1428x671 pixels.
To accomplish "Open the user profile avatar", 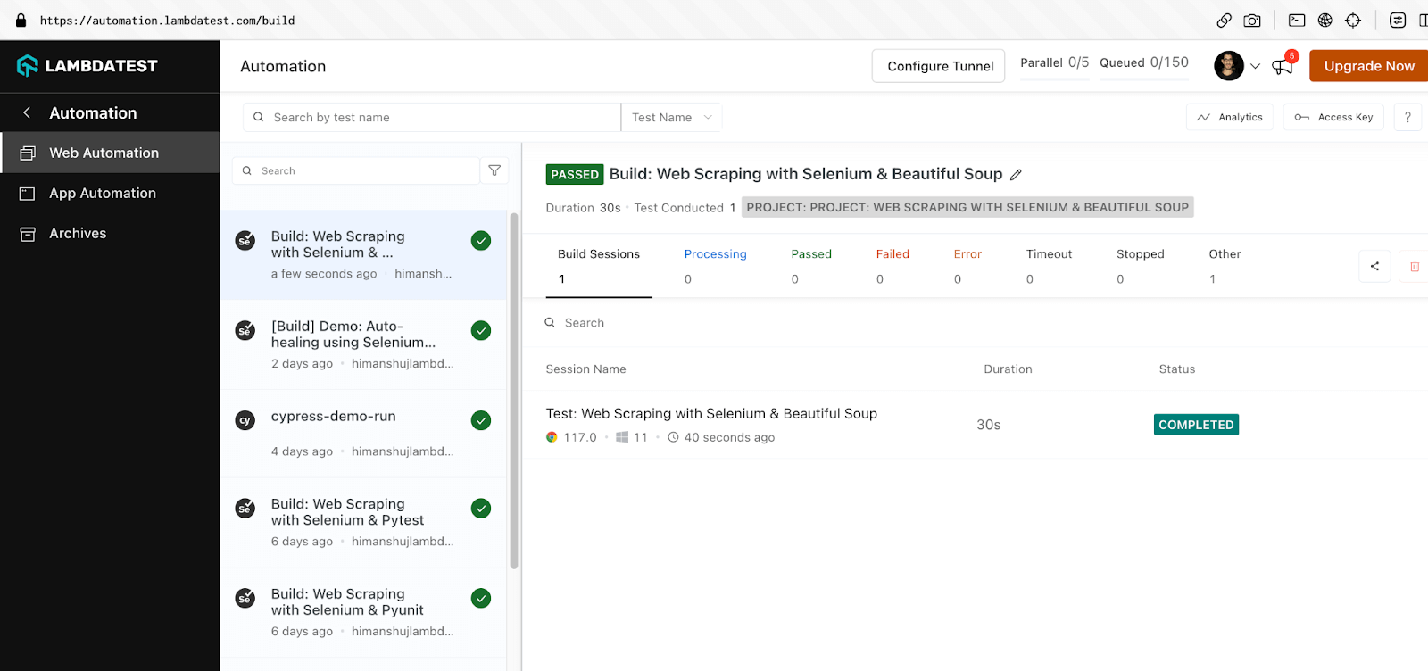I will click(x=1229, y=66).
